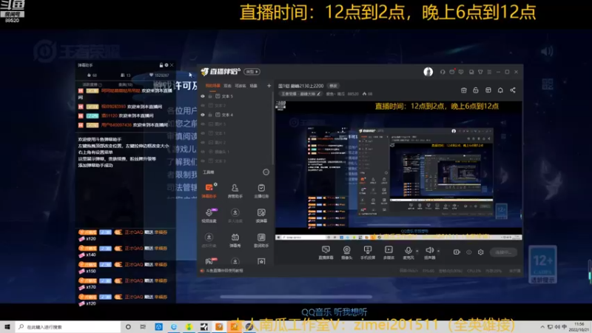Image resolution: width=592 pixels, height=333 pixels.
Task: Click the Windows search box
Action: pos(68,327)
